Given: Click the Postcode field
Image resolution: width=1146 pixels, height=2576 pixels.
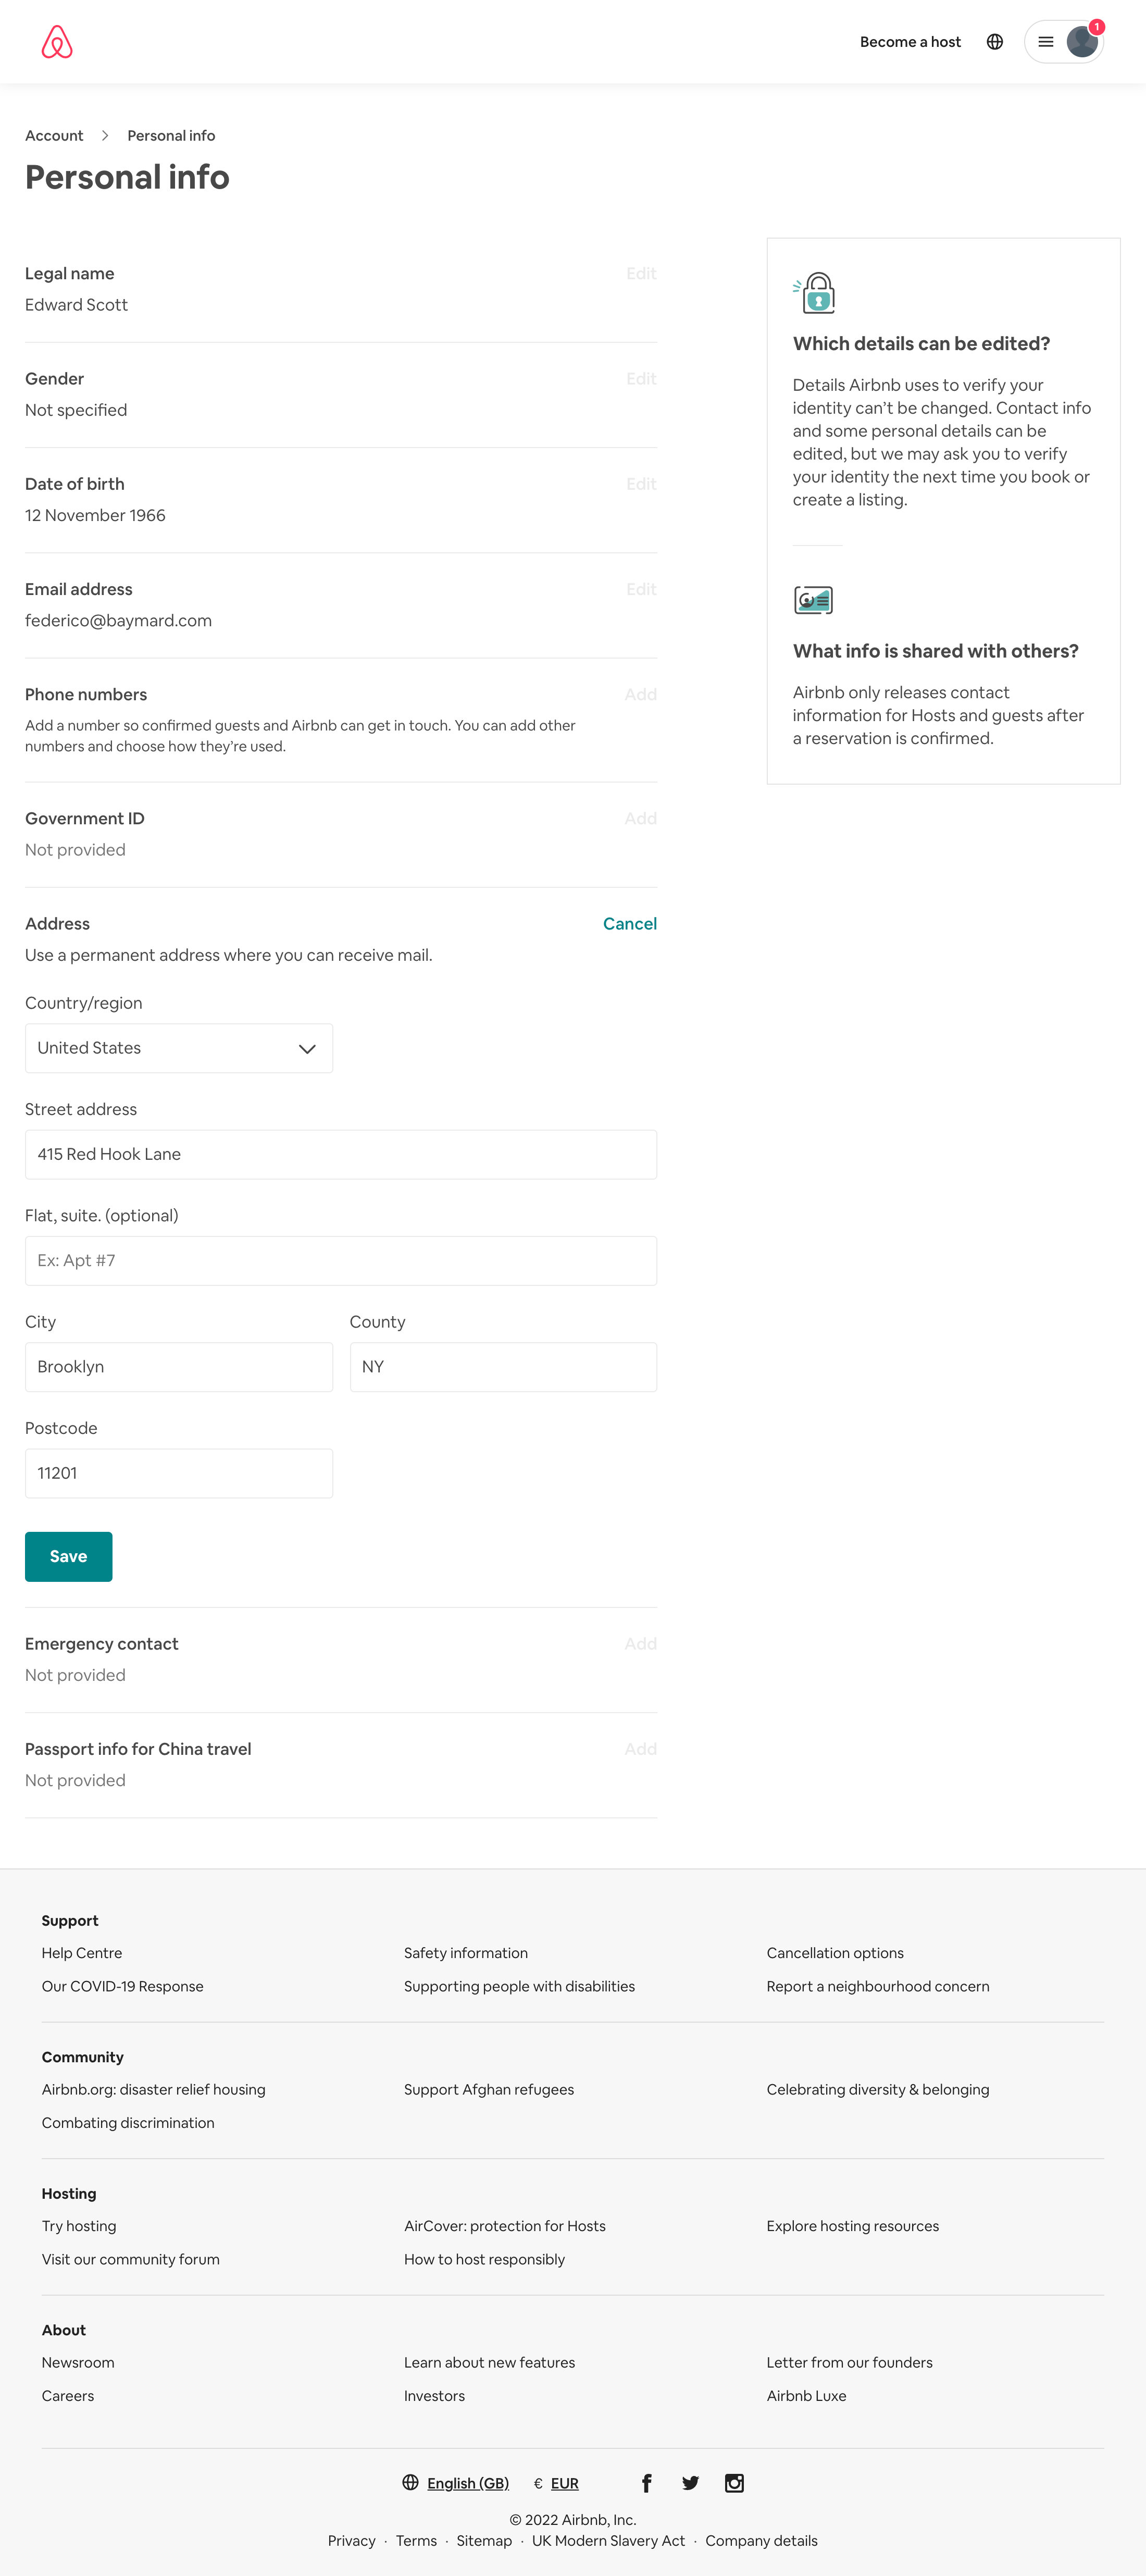Looking at the screenshot, I should [x=178, y=1472].
